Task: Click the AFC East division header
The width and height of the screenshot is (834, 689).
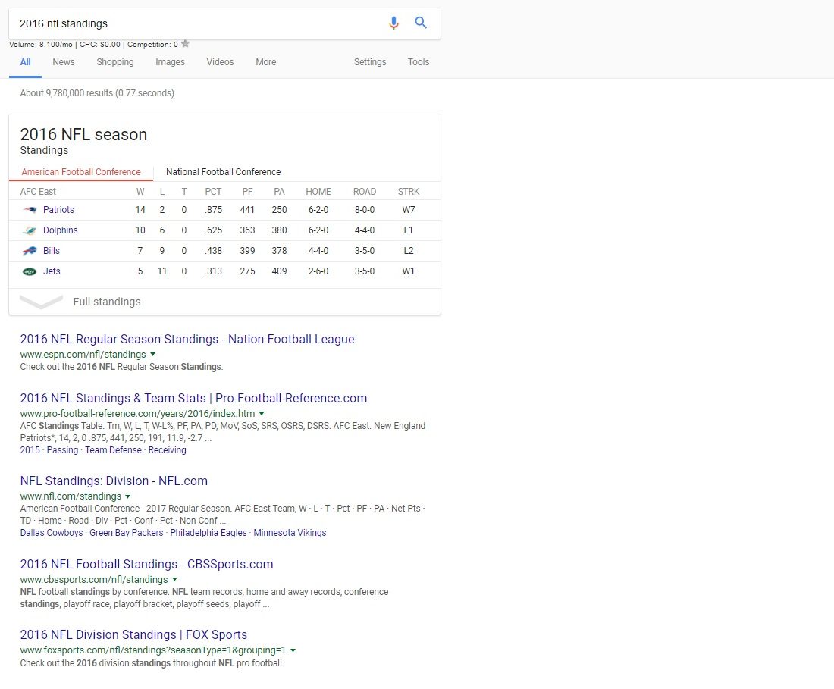Action: (x=38, y=191)
